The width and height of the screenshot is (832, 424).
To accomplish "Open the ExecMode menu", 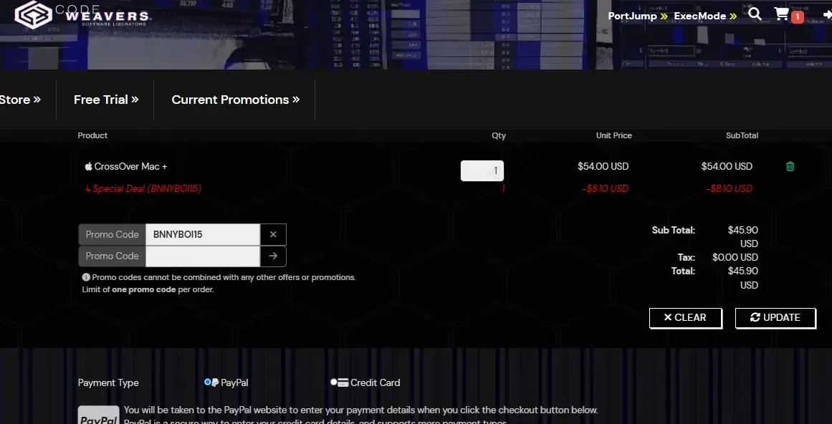I will tap(705, 16).
